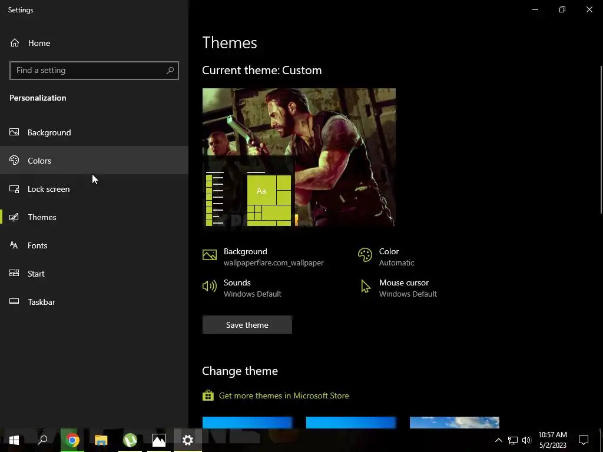The height and width of the screenshot is (452, 603).
Task: Open Get more themes in Microsoft Store
Action: [284, 395]
